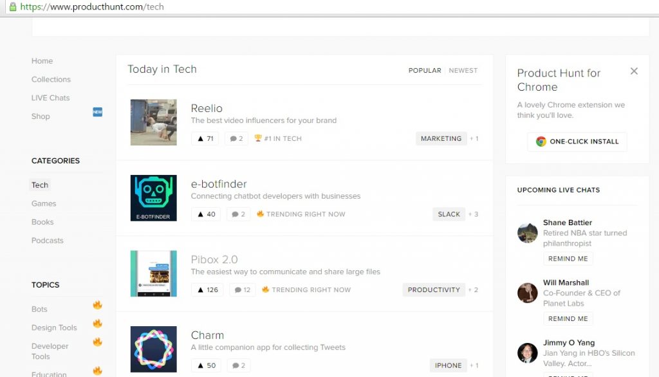
Task: Switch to the Newest sorting tab
Action: pyautogui.click(x=463, y=71)
